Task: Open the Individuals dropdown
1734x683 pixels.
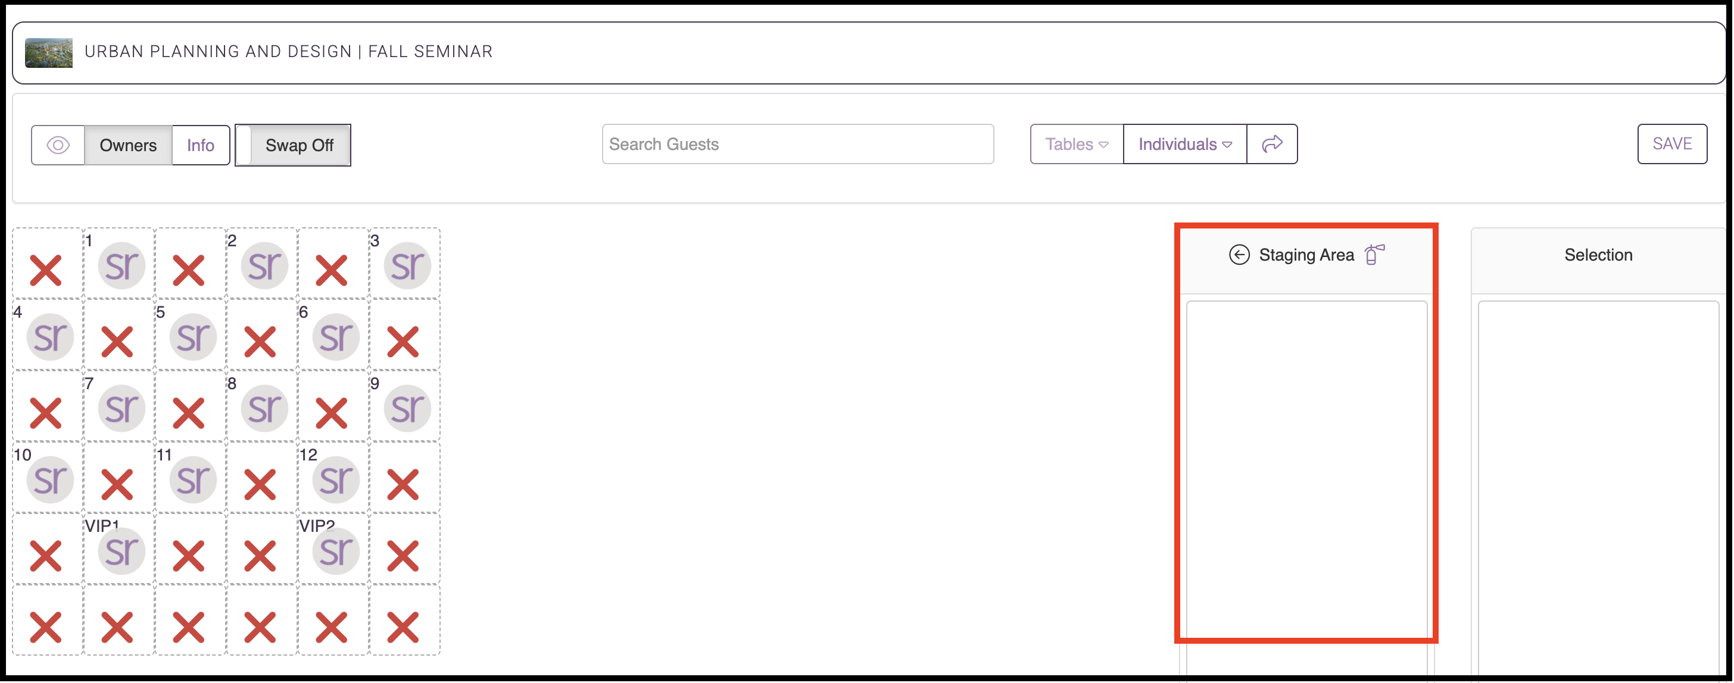Action: (x=1185, y=144)
